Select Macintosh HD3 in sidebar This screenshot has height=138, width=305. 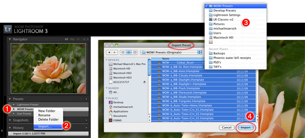pos(120,77)
